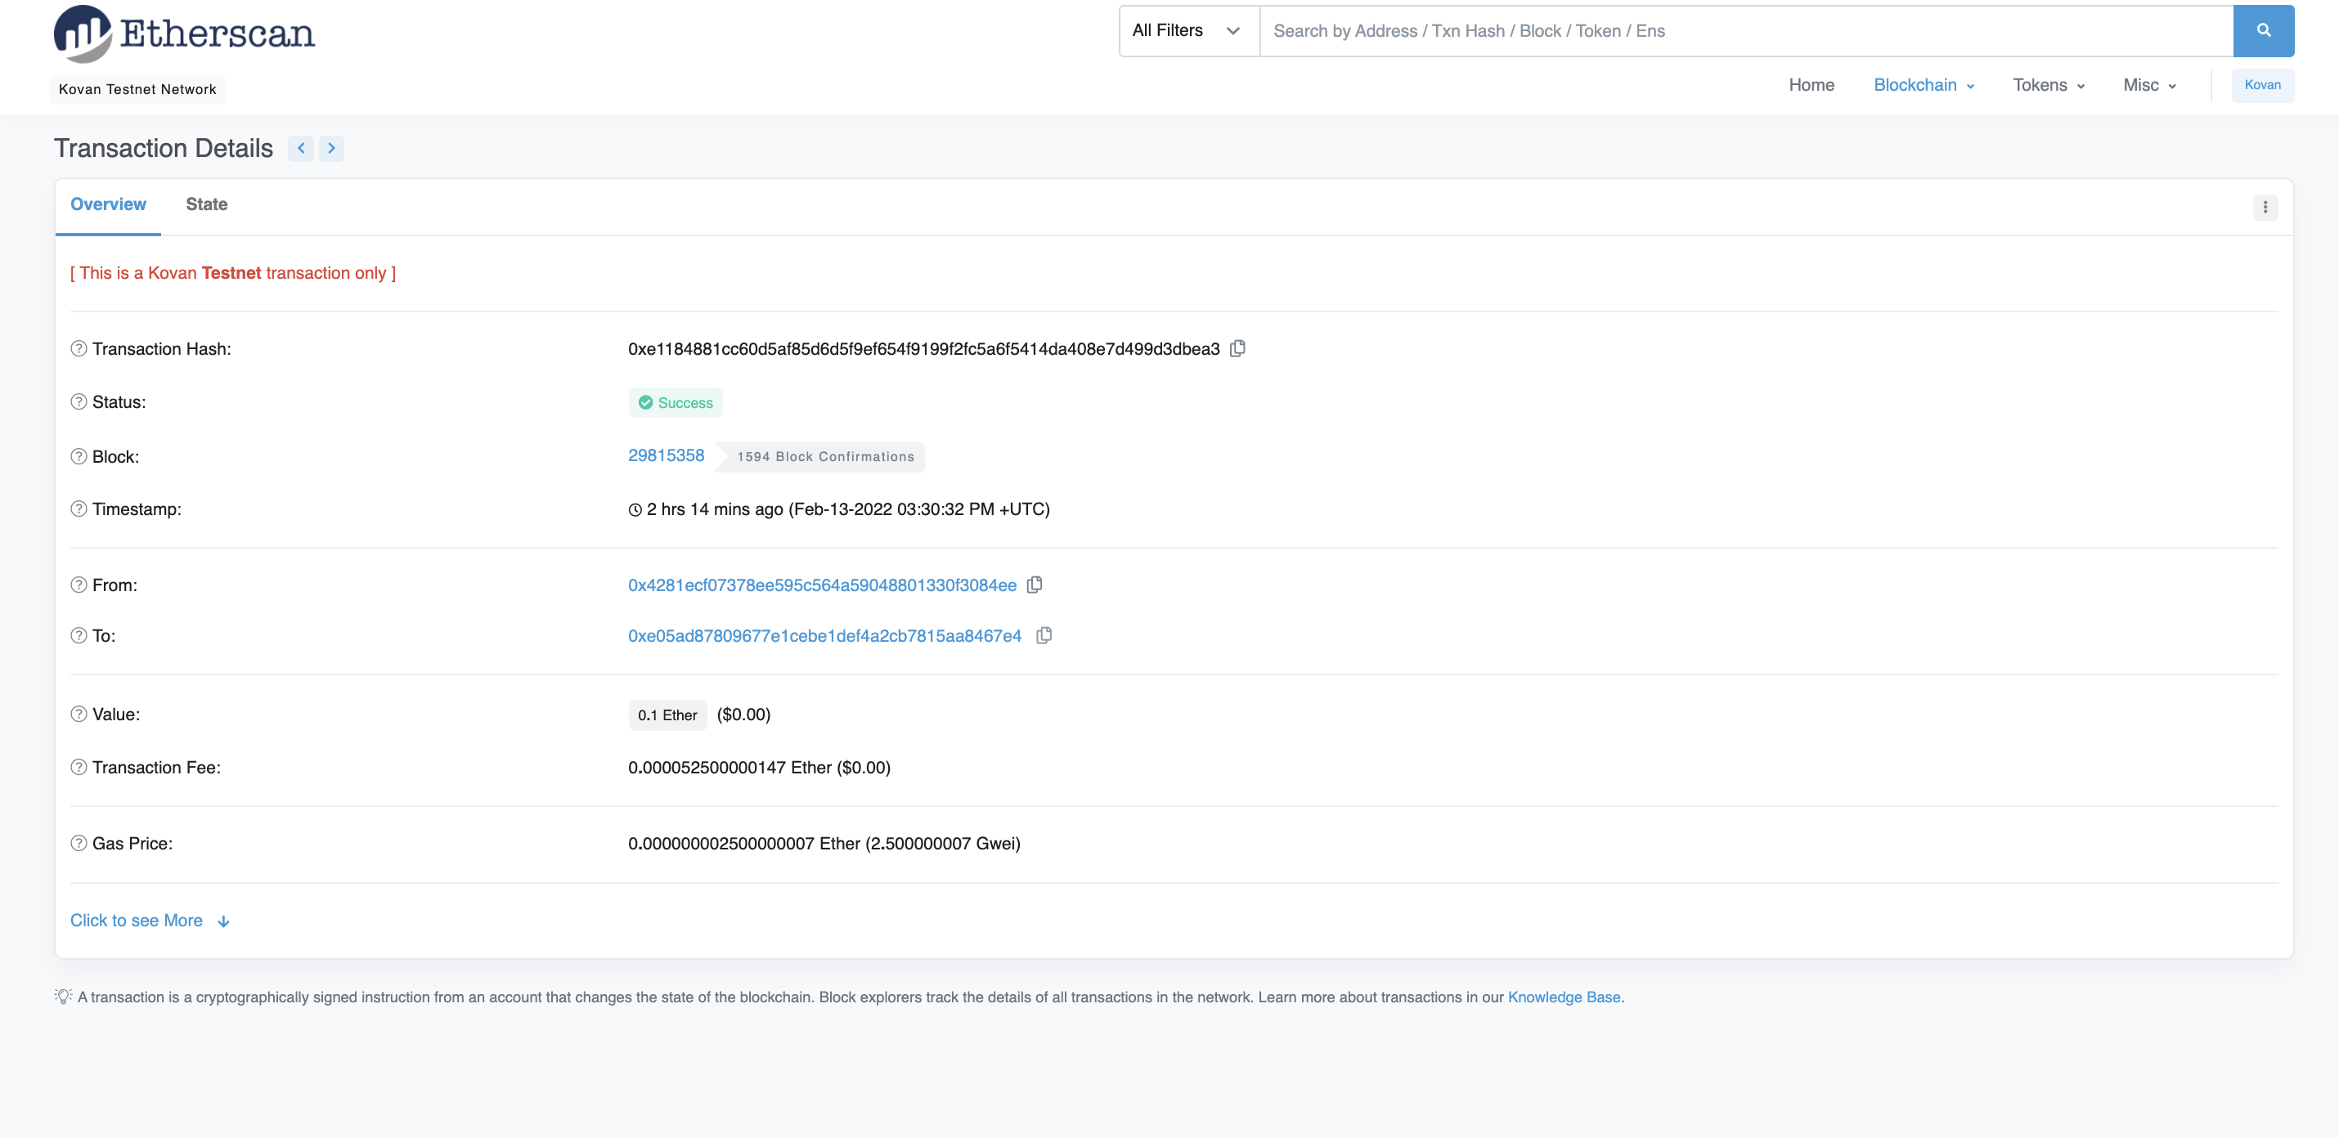The width and height of the screenshot is (2339, 1138).
Task: Click help icon beside Transaction Hash
Action: pyautogui.click(x=79, y=348)
